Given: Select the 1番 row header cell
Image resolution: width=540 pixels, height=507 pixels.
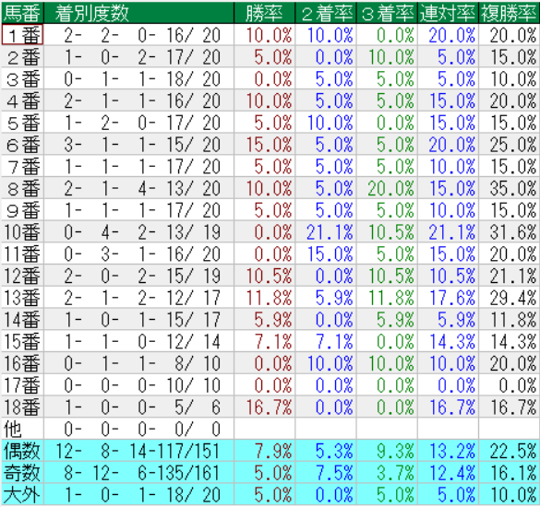Looking at the screenshot, I should pos(22,35).
